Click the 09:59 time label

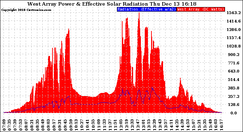click(x=71, y=125)
